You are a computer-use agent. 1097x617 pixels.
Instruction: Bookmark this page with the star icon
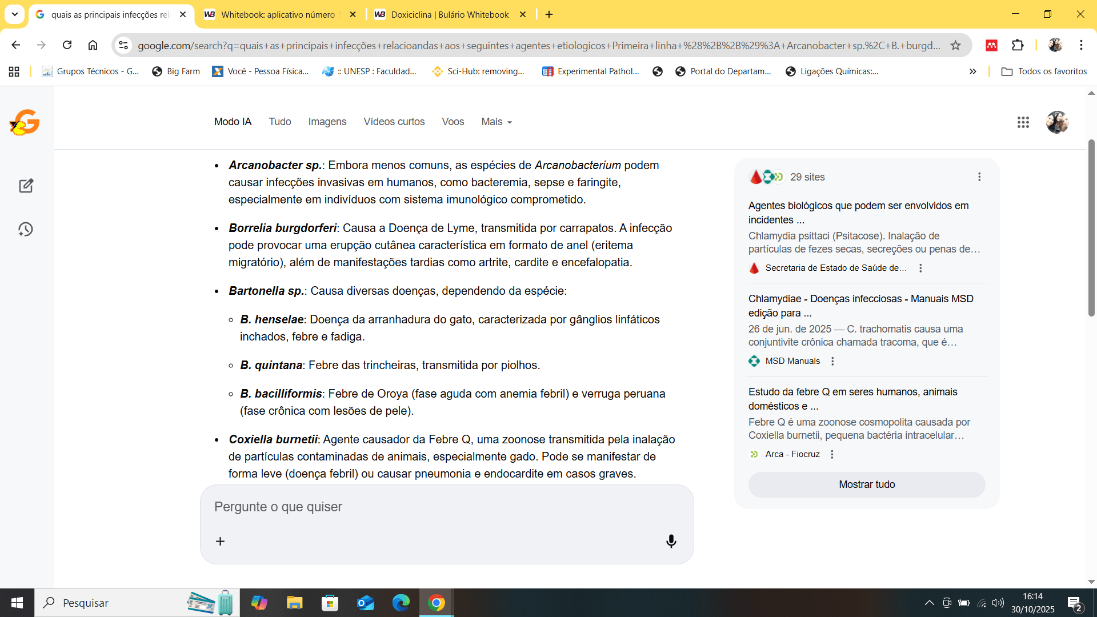955,45
